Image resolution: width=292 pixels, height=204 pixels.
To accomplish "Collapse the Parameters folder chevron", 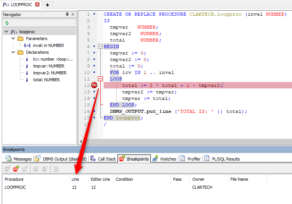I will [13, 39].
